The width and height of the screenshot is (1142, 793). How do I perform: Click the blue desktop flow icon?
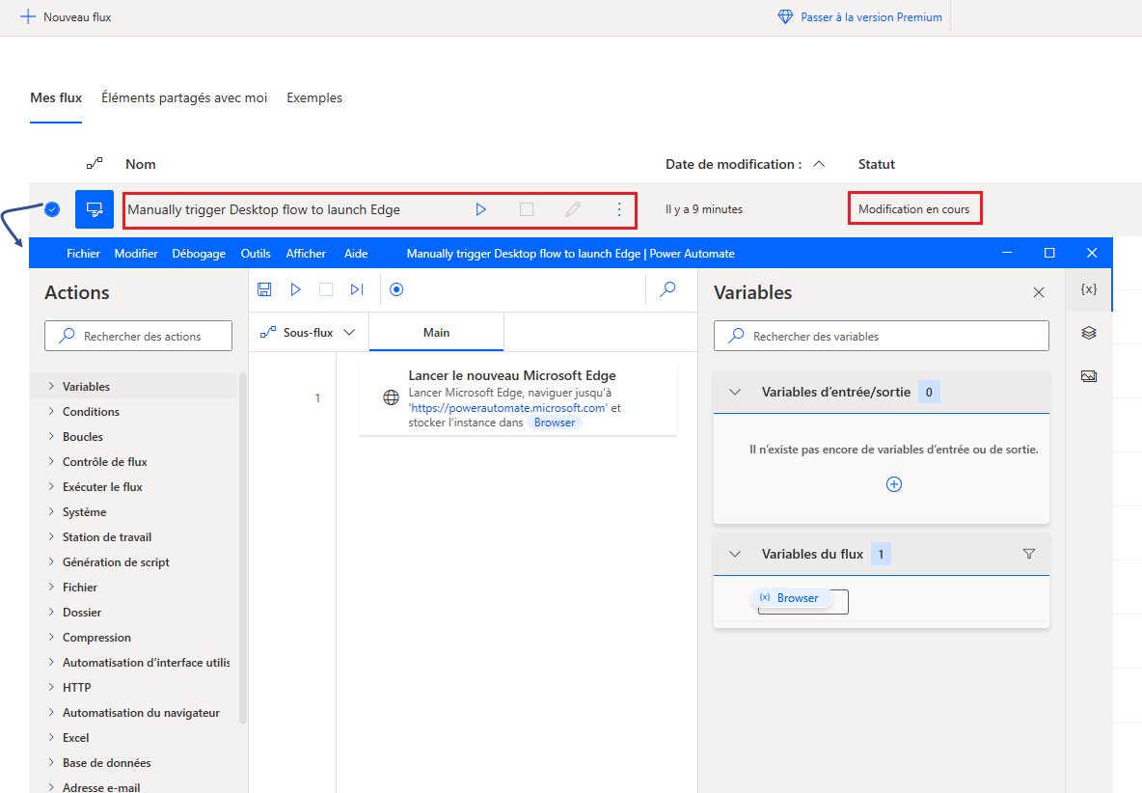95,209
